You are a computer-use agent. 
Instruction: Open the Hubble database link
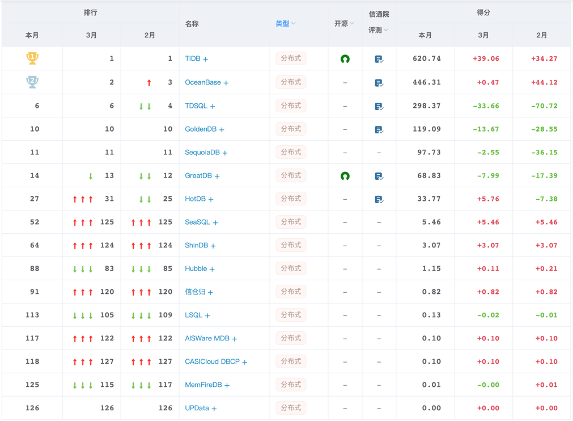click(x=196, y=269)
